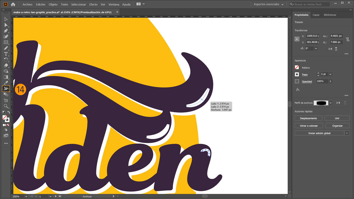This screenshot has height=199, width=354.
Task: Click default fill and stroke icon
Action: (4, 112)
